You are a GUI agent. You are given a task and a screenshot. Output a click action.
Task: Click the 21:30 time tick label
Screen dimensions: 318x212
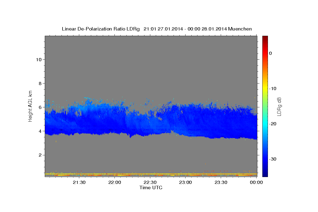[79, 182]
